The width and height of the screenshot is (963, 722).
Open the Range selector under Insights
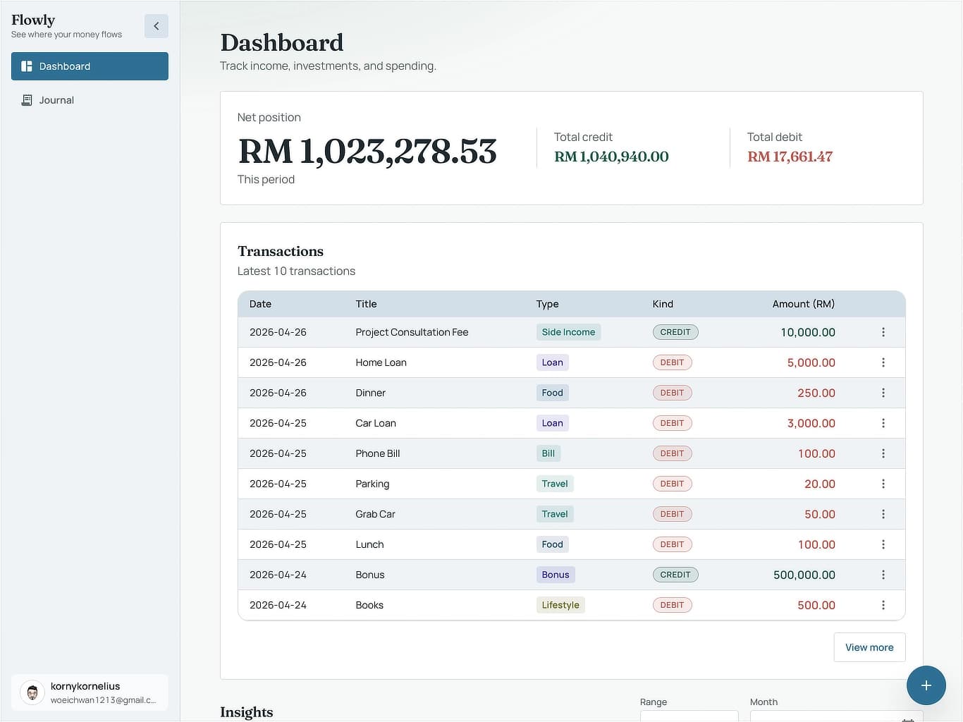[689, 716]
